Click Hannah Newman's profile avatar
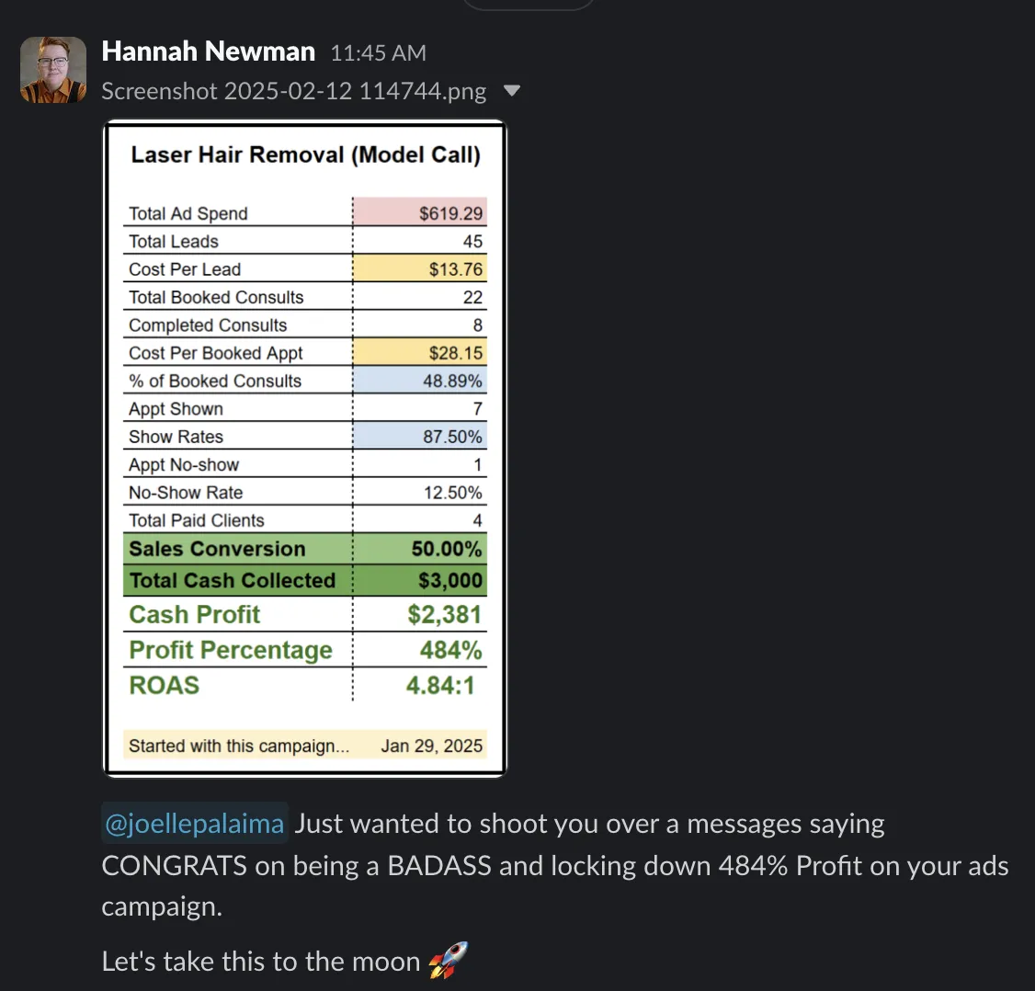Screen dimensions: 1035x991 pyautogui.click(x=53, y=70)
